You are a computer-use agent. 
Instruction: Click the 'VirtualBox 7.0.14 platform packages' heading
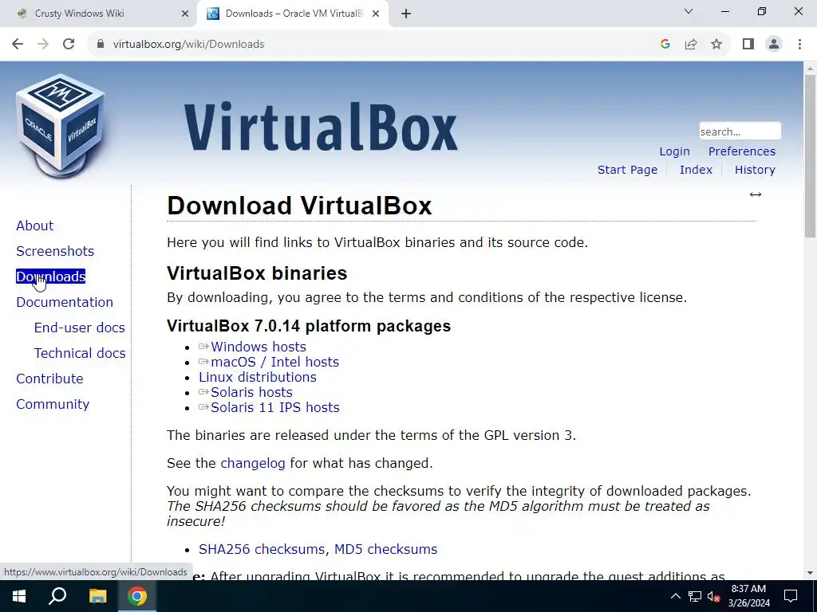(x=309, y=326)
